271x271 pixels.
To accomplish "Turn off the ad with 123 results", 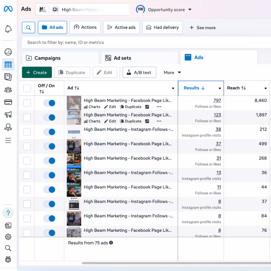I will point(49,117).
